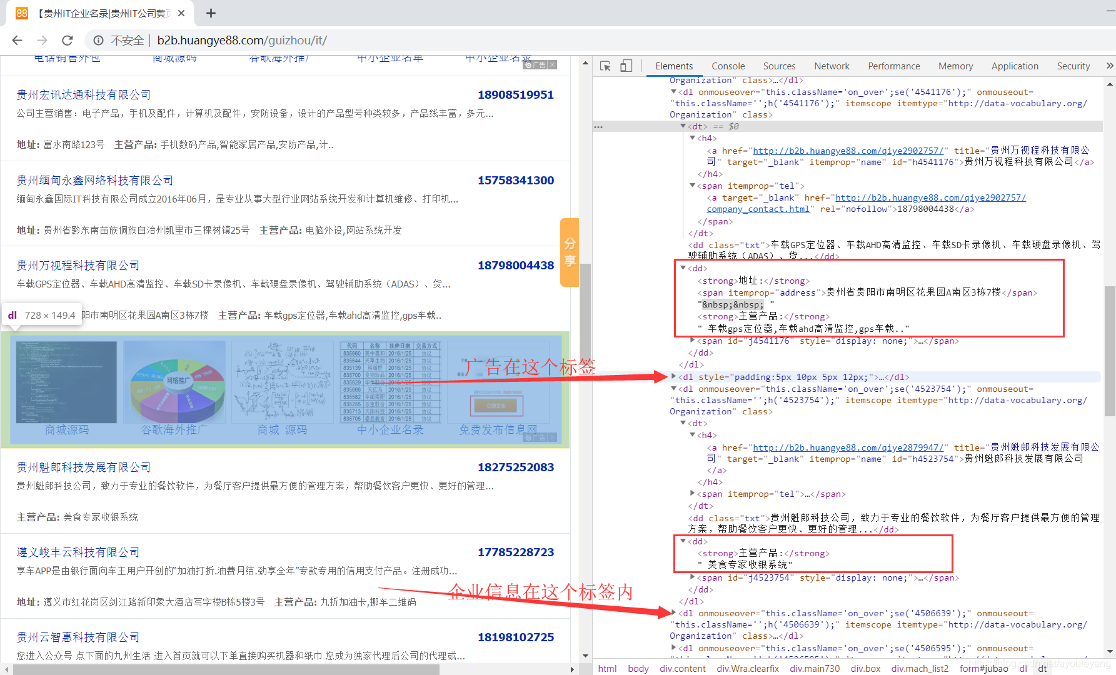Select div.content in DevTools breadcrumb
Viewport: 1116px width, 675px height.
point(682,668)
